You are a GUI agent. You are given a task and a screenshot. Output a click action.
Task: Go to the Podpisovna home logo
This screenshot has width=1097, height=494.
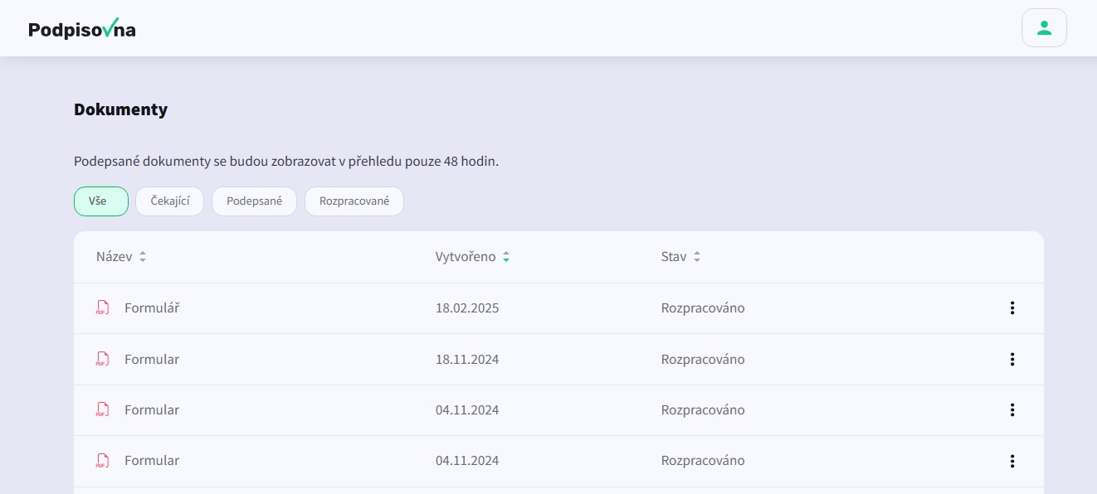(81, 29)
